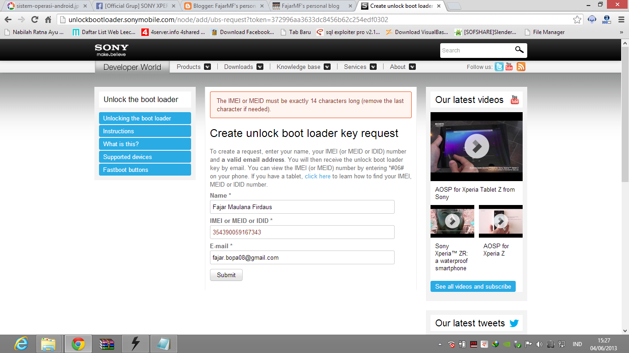The width and height of the screenshot is (629, 353).
Task: Reload the page with the refresh icon
Action: point(35,20)
